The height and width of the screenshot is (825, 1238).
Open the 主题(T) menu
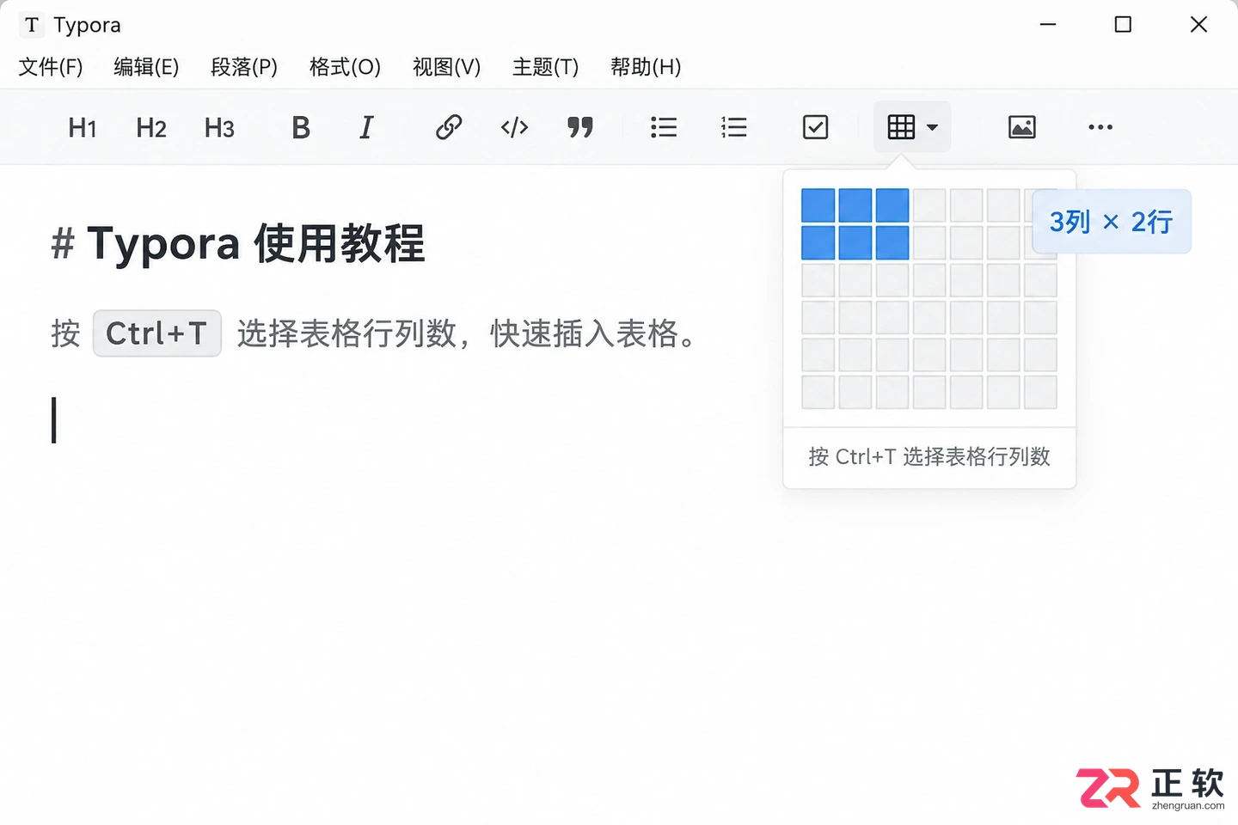[x=545, y=67]
